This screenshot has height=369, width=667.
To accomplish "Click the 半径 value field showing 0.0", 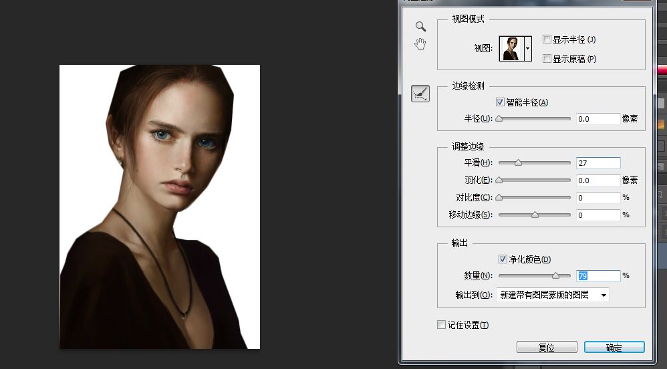I will click(x=598, y=119).
